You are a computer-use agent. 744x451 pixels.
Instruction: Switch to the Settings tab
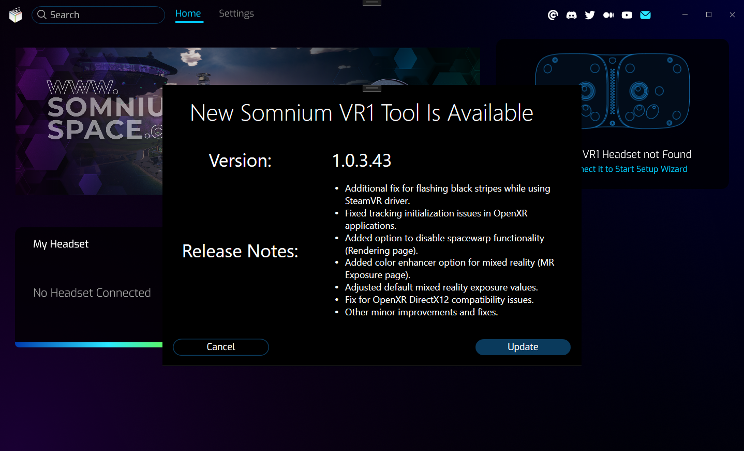[236, 13]
